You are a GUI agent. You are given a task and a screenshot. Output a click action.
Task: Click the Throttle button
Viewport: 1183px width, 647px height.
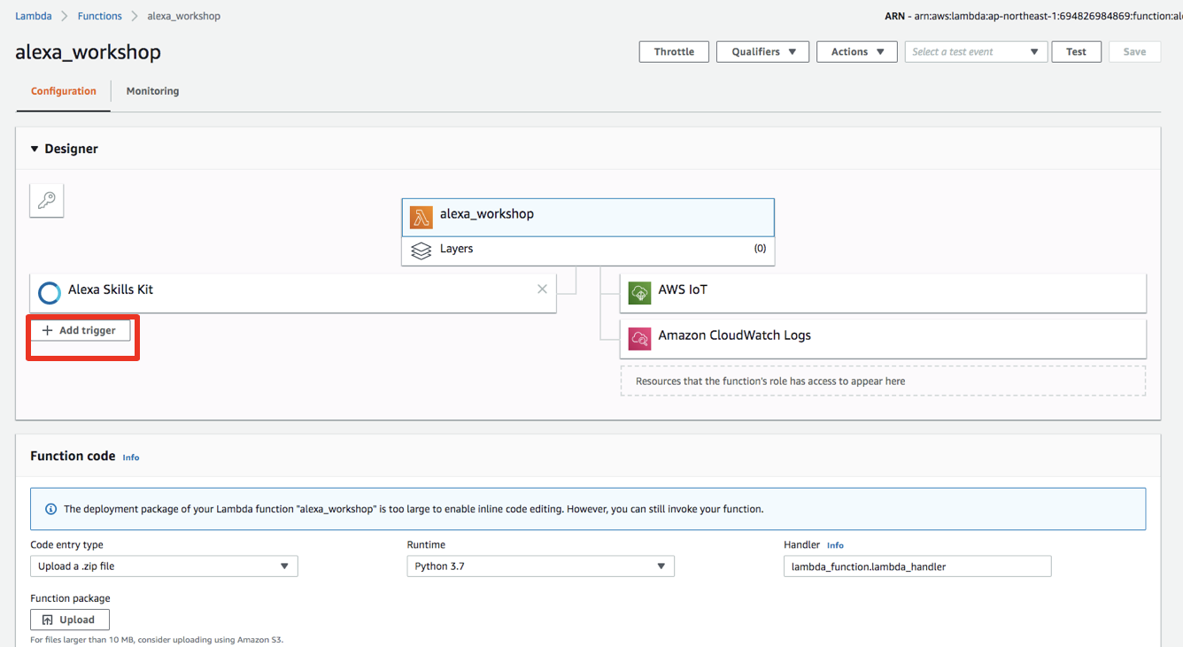(674, 51)
